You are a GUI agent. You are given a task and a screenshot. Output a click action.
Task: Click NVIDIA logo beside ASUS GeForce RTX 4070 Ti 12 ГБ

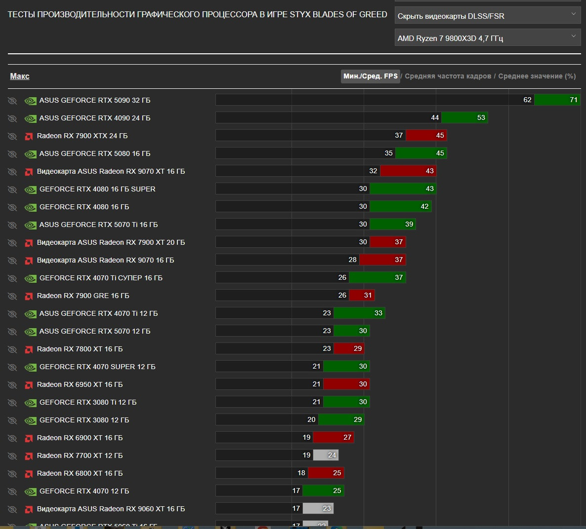[x=30, y=314]
